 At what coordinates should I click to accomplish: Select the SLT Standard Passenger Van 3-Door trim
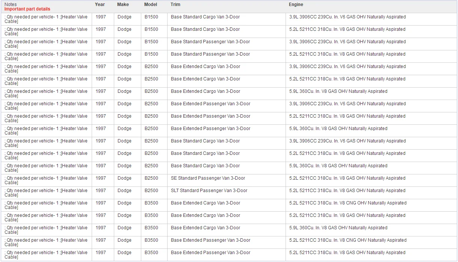[209, 191]
